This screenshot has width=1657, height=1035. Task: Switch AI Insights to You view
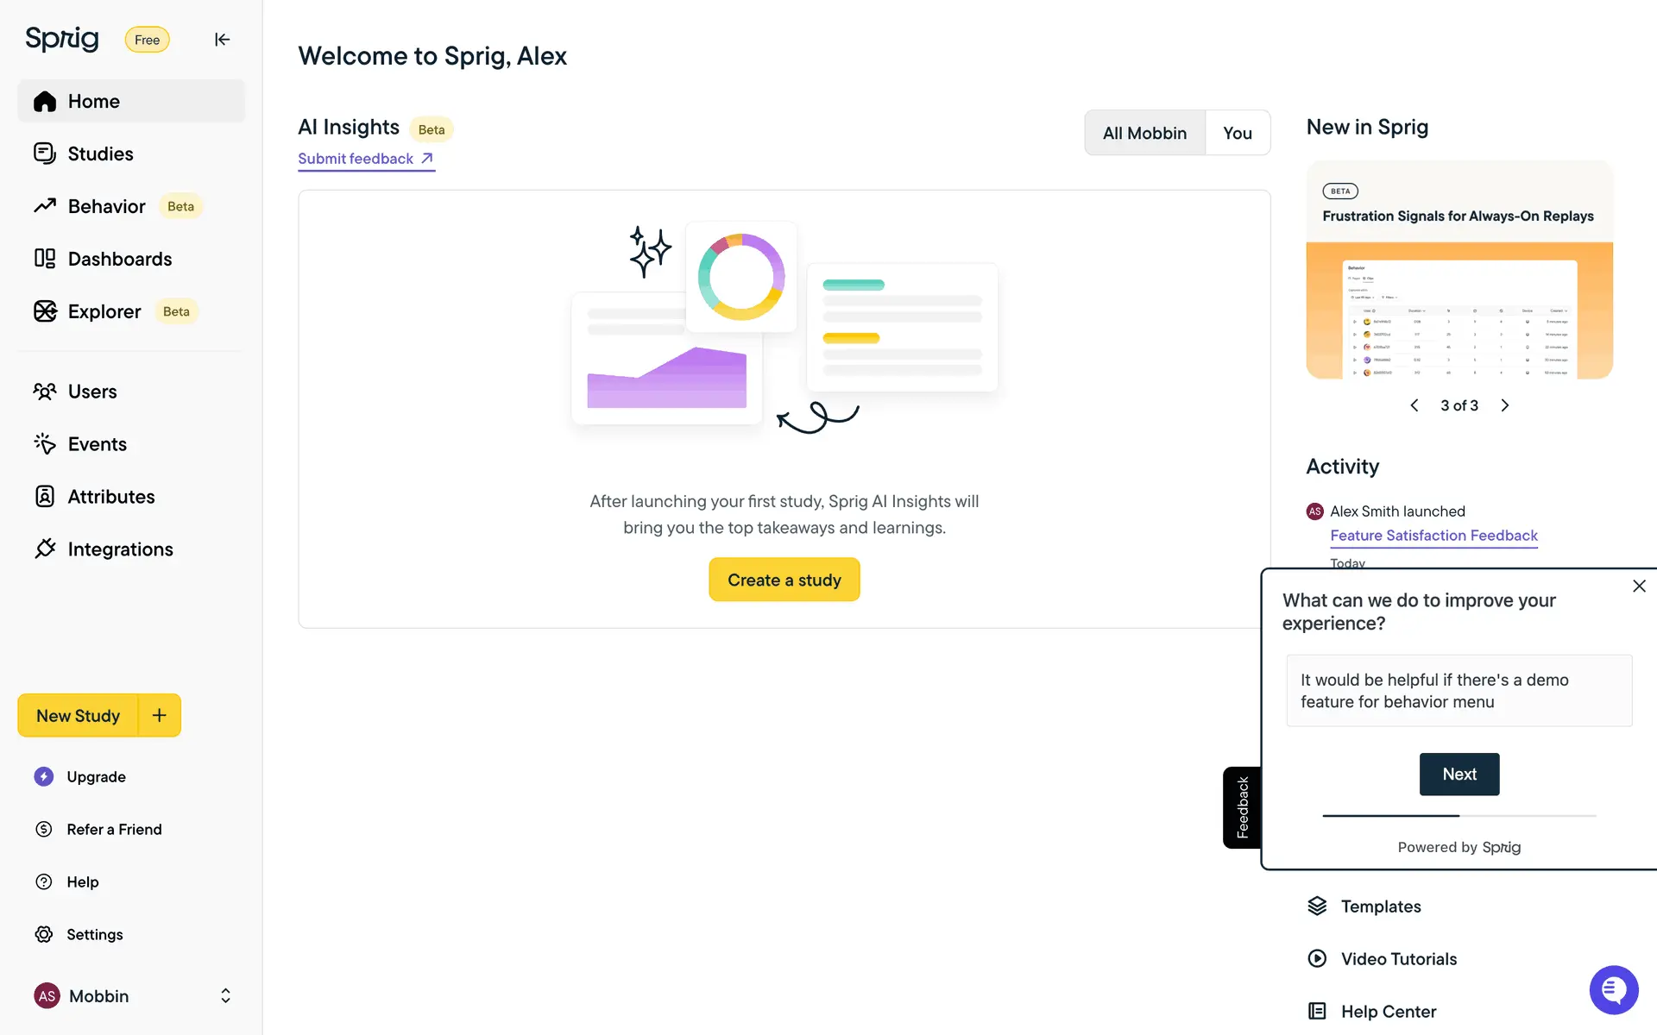(x=1237, y=133)
